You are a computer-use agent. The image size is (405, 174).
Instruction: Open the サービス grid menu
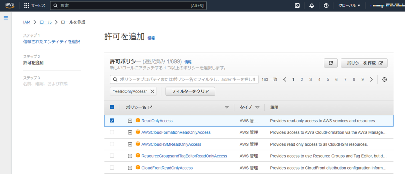(35, 6)
